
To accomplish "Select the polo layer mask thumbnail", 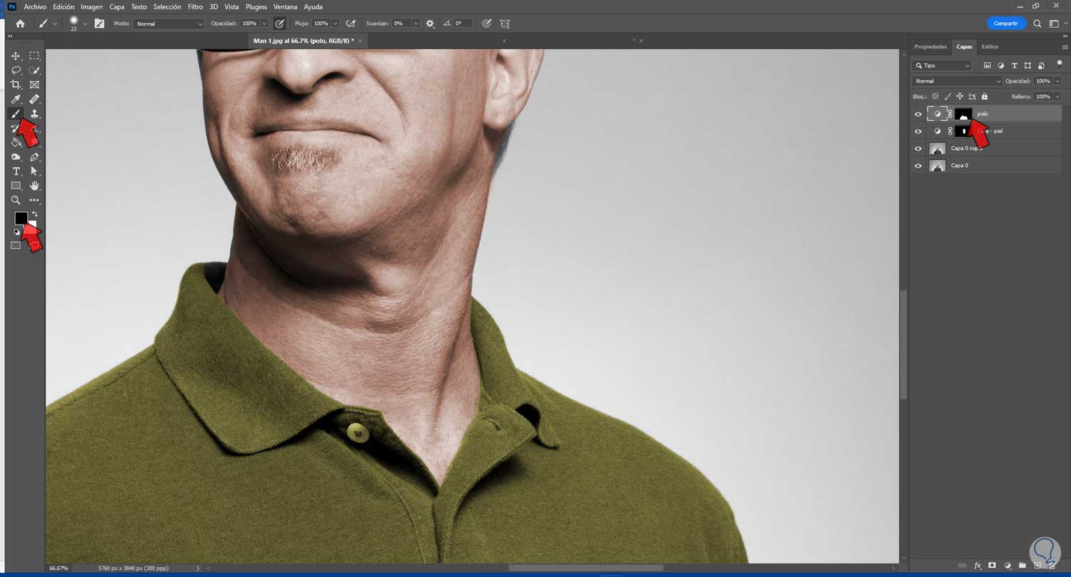I will tap(963, 114).
